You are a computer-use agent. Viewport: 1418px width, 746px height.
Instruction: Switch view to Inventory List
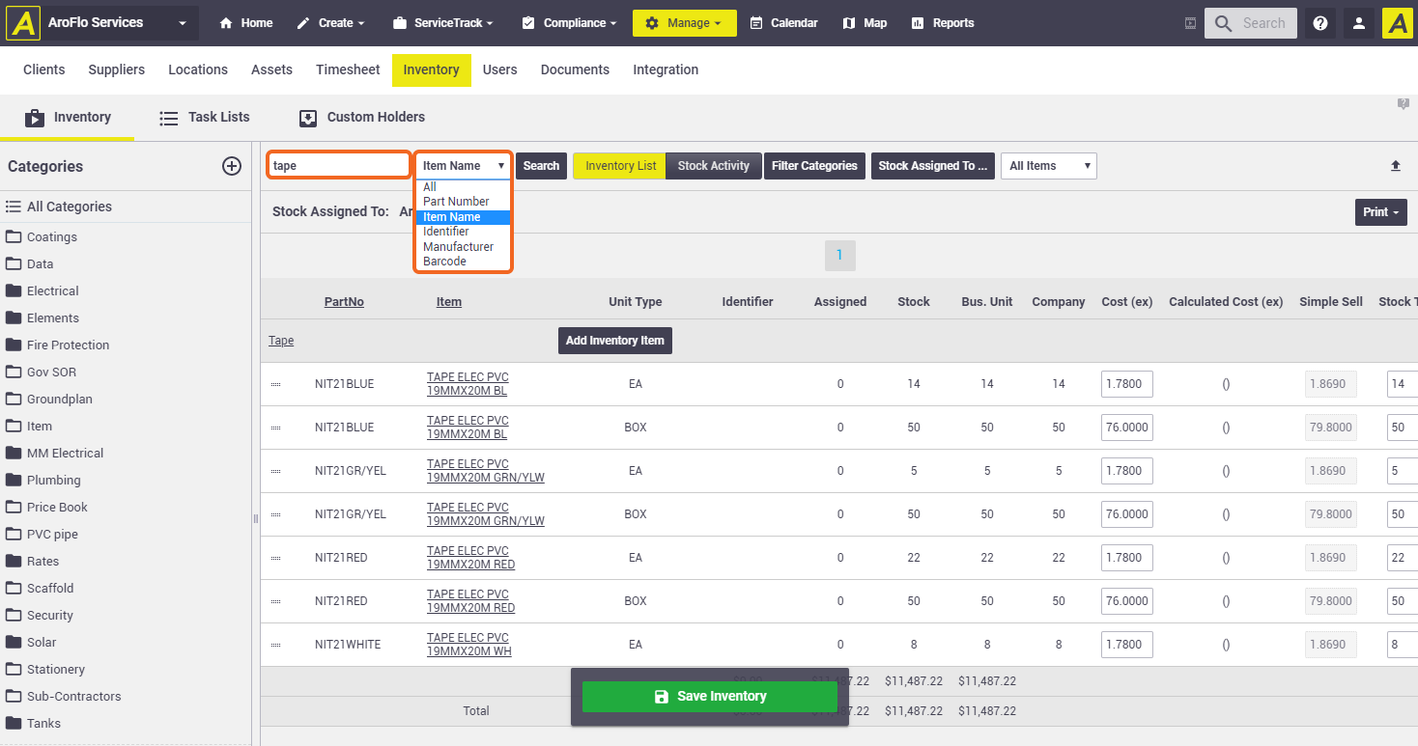coord(620,166)
